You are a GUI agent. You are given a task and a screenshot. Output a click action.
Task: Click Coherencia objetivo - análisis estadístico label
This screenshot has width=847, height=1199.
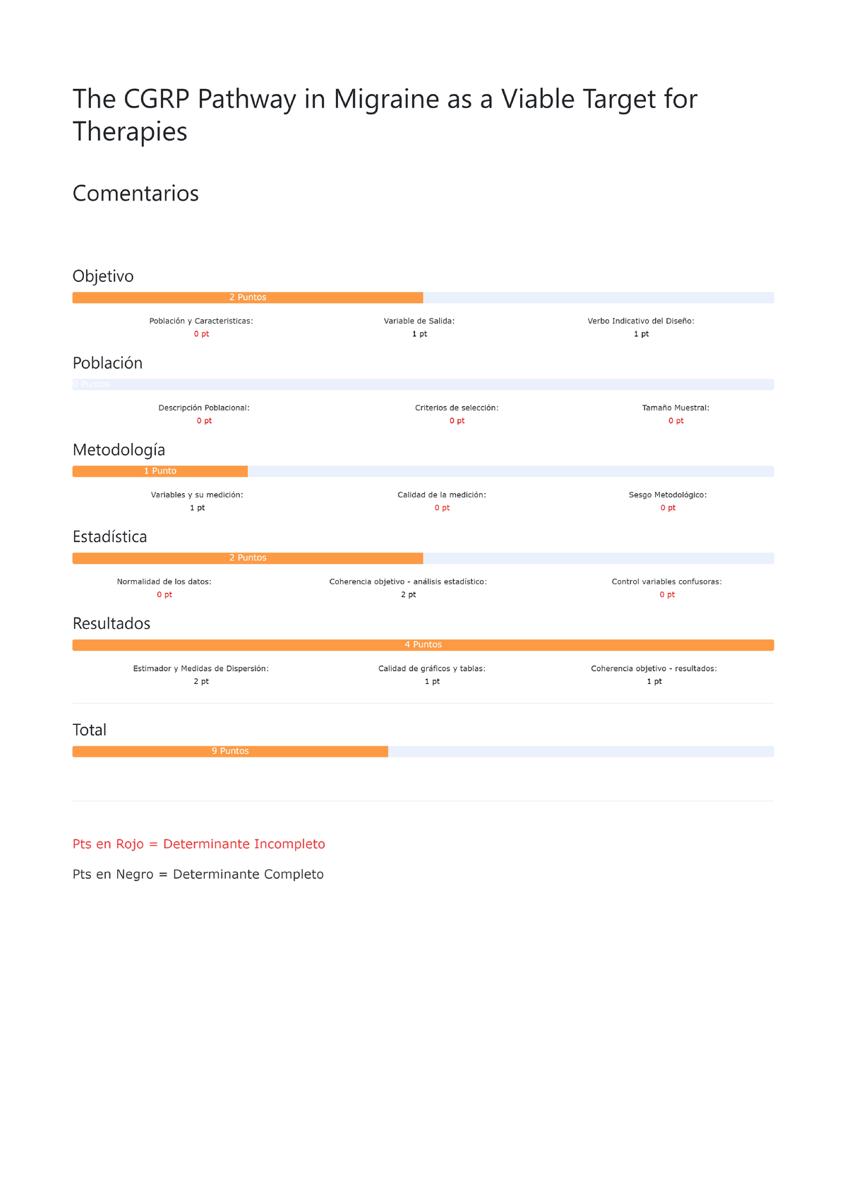point(408,581)
